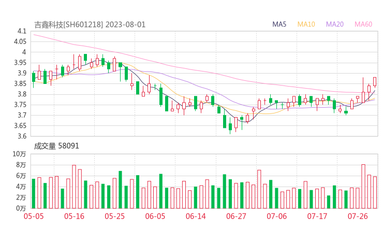Click the 06-05 date axis label
Image resolution: width=383 pixels, height=228 pixels.
tap(155, 216)
